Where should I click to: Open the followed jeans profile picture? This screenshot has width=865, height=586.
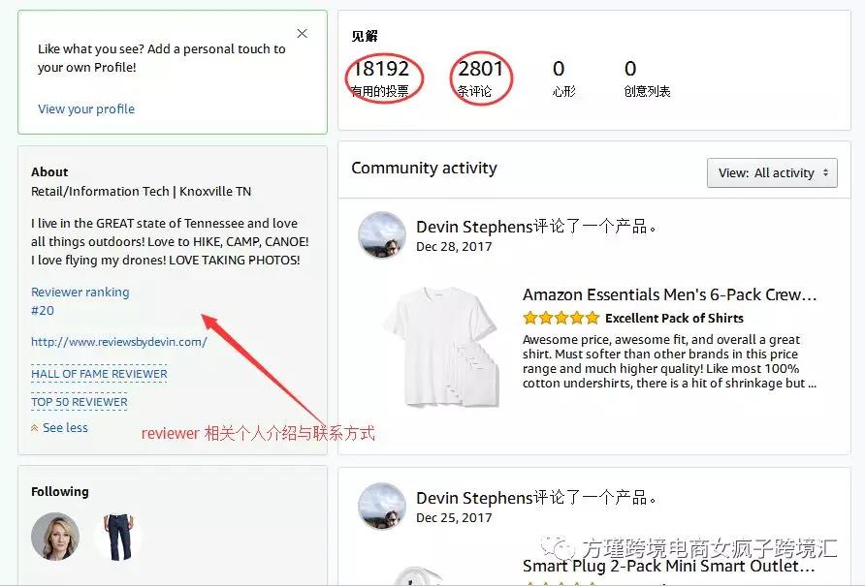click(x=118, y=537)
